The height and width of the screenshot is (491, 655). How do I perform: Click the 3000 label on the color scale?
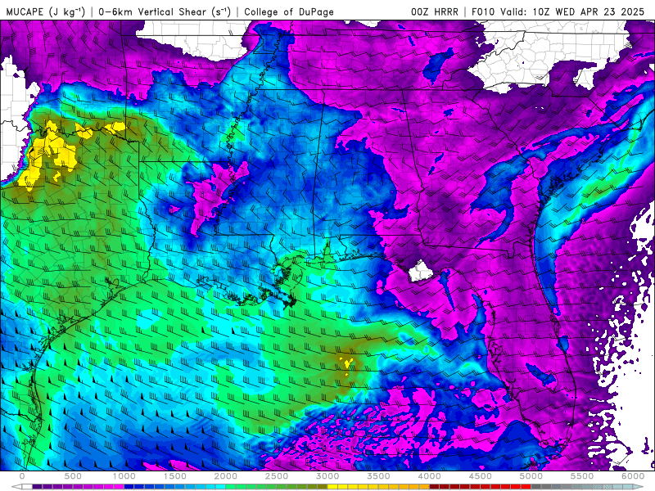pyautogui.click(x=327, y=476)
